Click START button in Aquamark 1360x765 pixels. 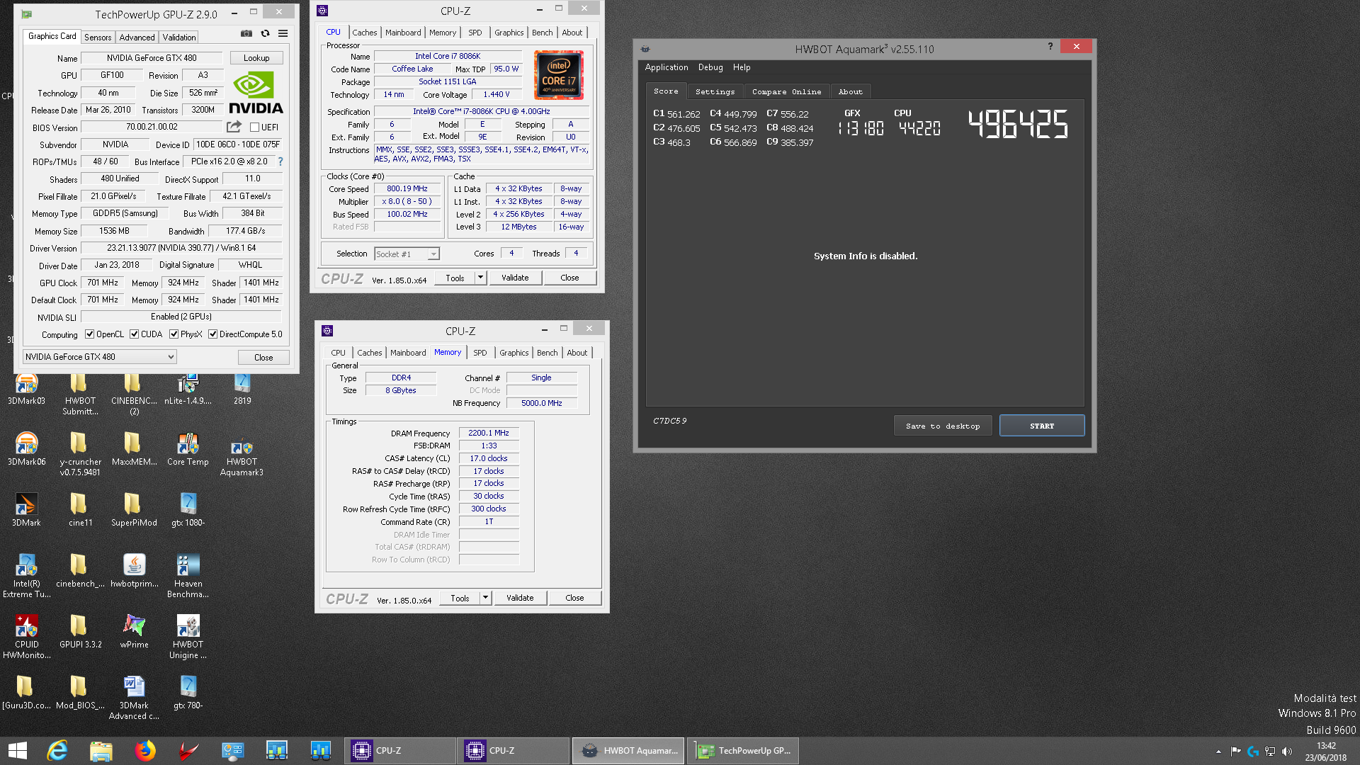click(x=1042, y=426)
